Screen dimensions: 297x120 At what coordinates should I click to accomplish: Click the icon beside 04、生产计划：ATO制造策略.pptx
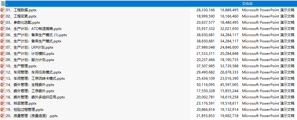(x=3, y=29)
